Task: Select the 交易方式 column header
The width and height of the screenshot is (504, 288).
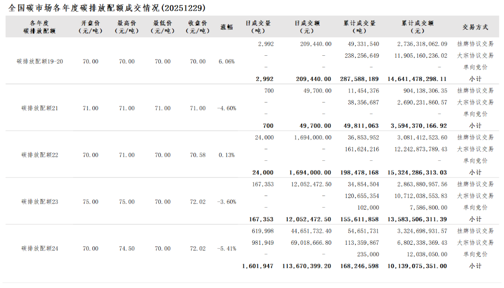Action: pos(475,27)
